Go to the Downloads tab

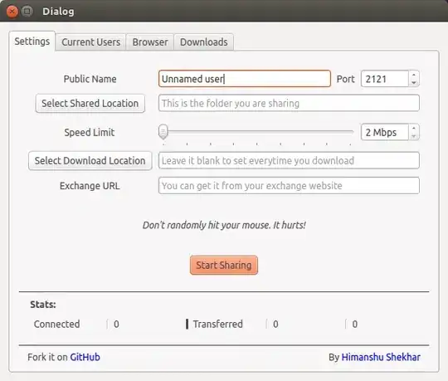[x=204, y=42]
